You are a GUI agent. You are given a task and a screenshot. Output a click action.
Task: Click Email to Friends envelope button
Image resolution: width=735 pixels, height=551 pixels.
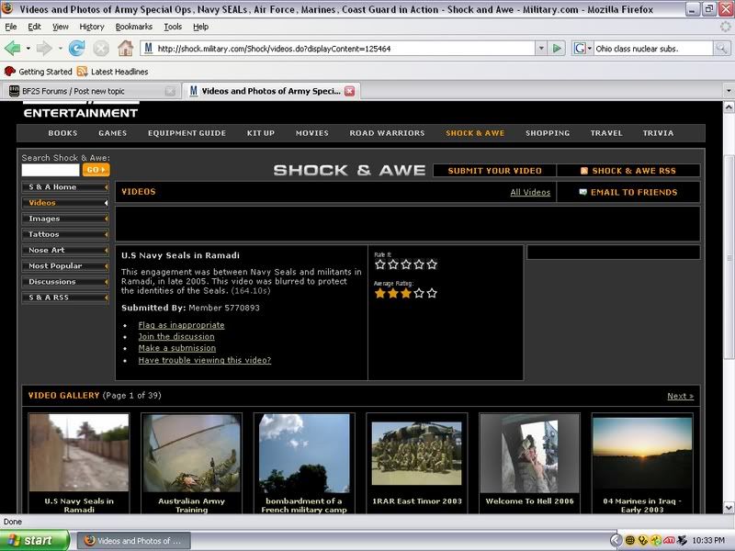[628, 192]
